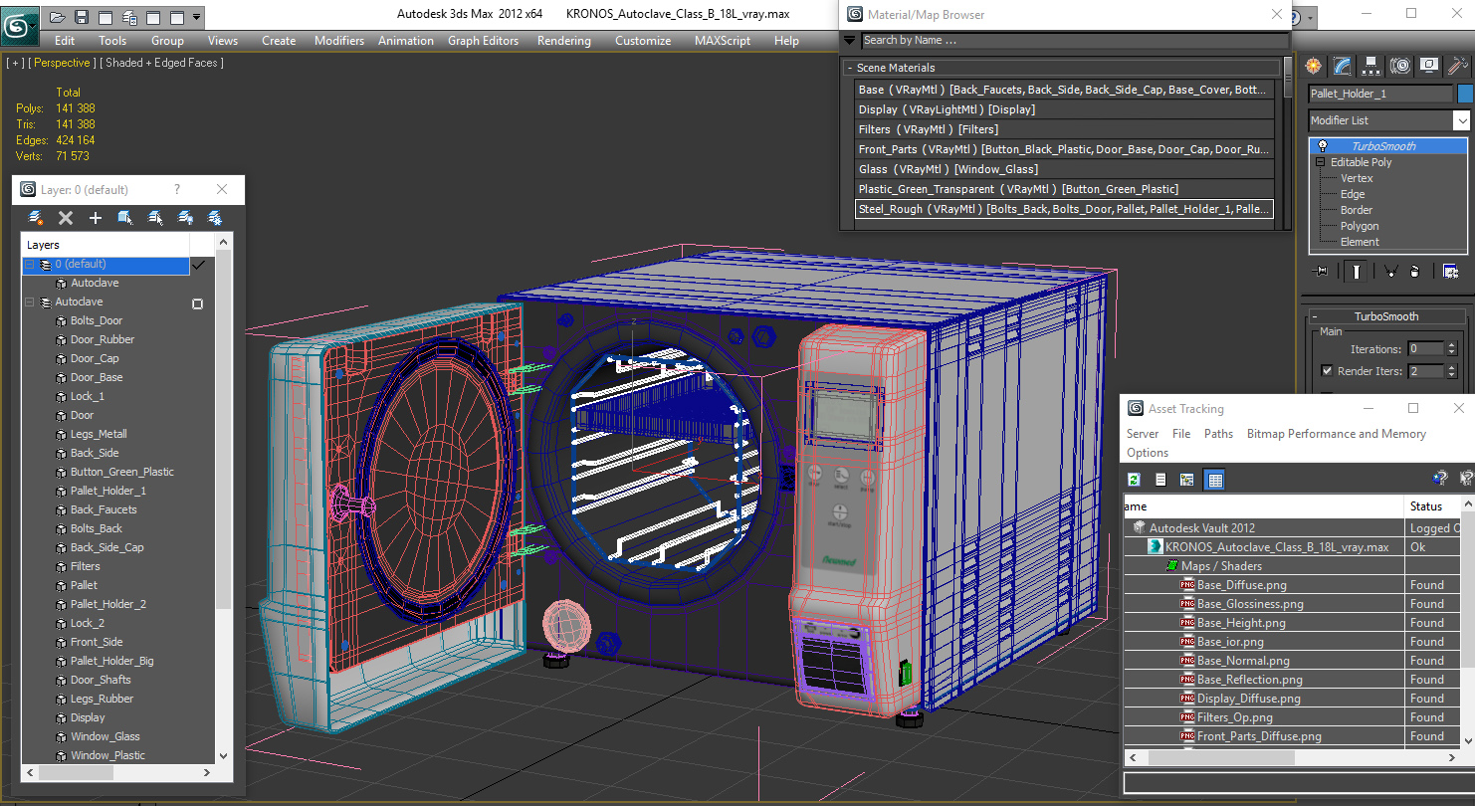Toggle TurboSmooth modifier lightbulb on/off
The width and height of the screenshot is (1475, 806).
(1323, 146)
